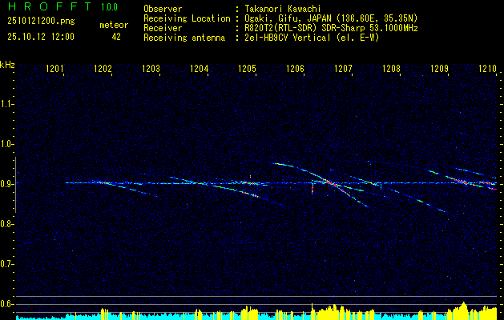504x320 pixels.
Task: Click the Receiving Location value Ogaki, Gifu
Action: click(272, 18)
